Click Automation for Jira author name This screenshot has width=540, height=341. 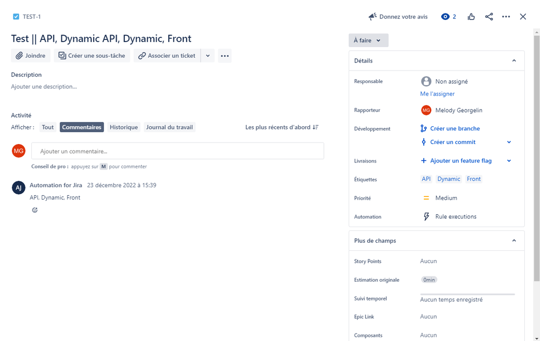[x=56, y=185]
